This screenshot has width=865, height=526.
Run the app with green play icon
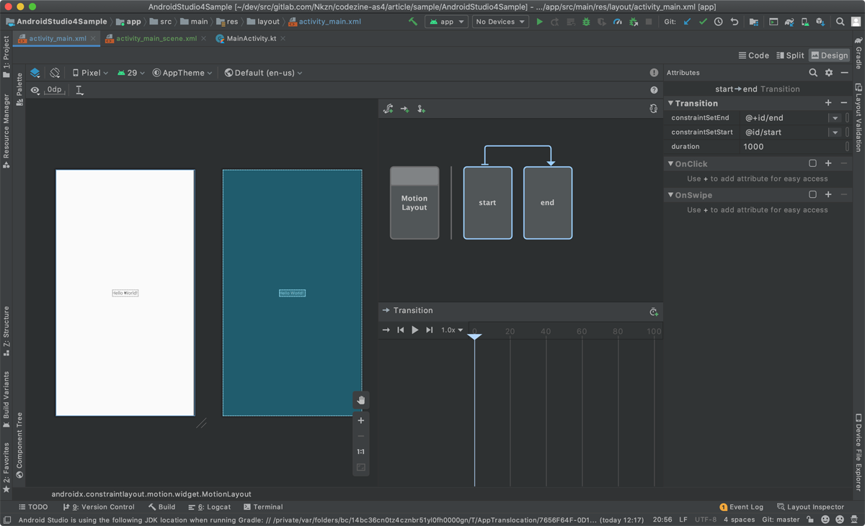click(x=539, y=22)
